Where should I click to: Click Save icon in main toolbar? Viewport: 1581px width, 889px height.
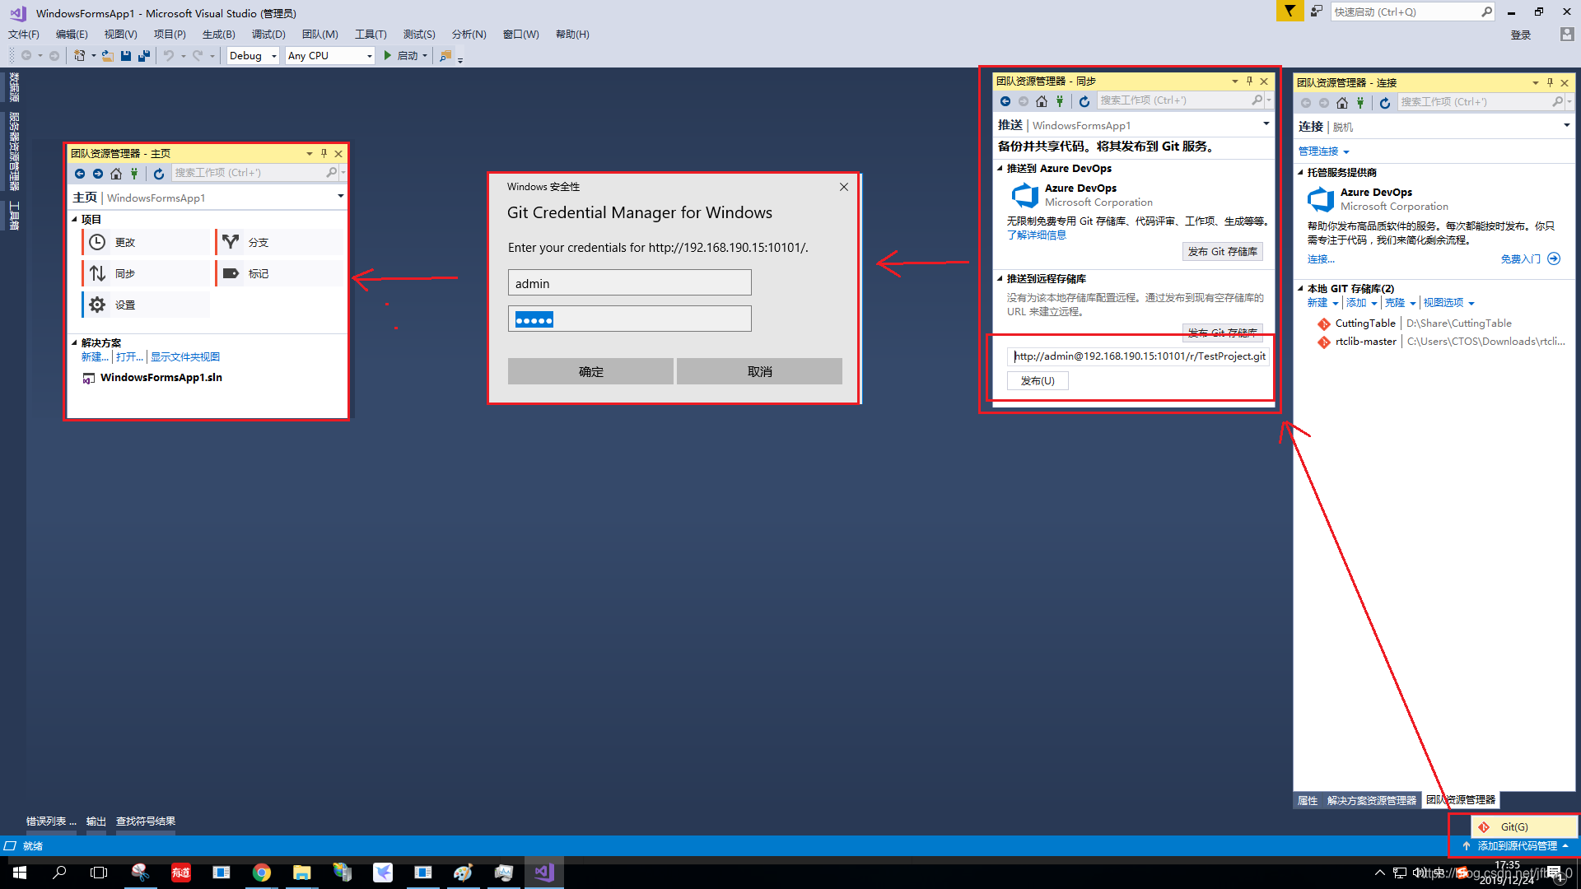click(x=126, y=56)
